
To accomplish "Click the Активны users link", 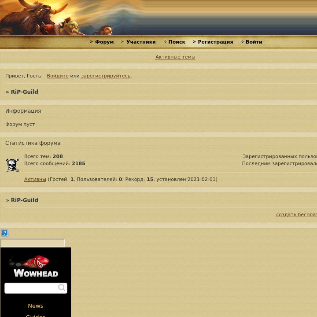I will tap(35, 179).
